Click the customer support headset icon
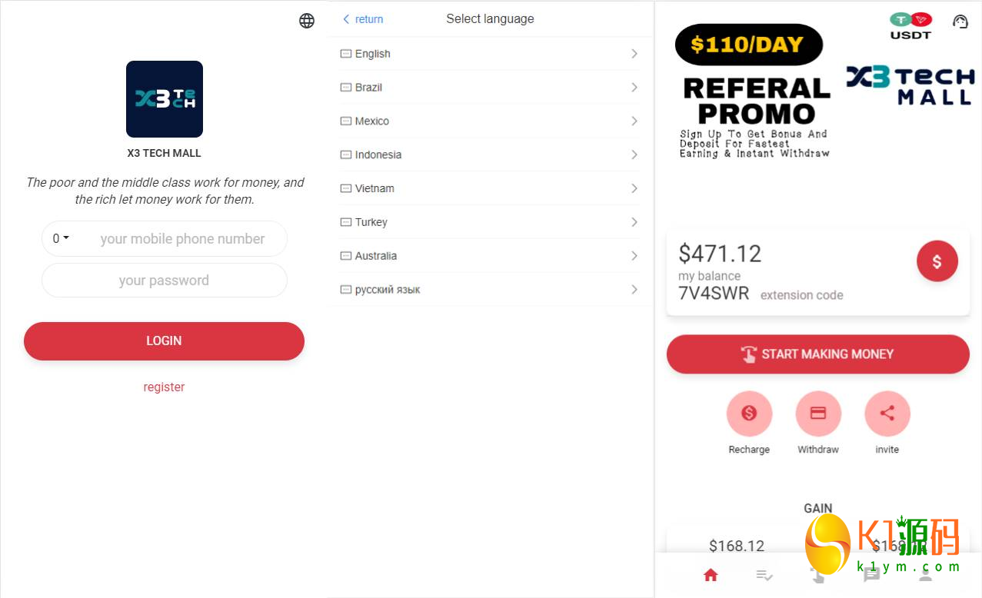The width and height of the screenshot is (982, 598). point(960,22)
